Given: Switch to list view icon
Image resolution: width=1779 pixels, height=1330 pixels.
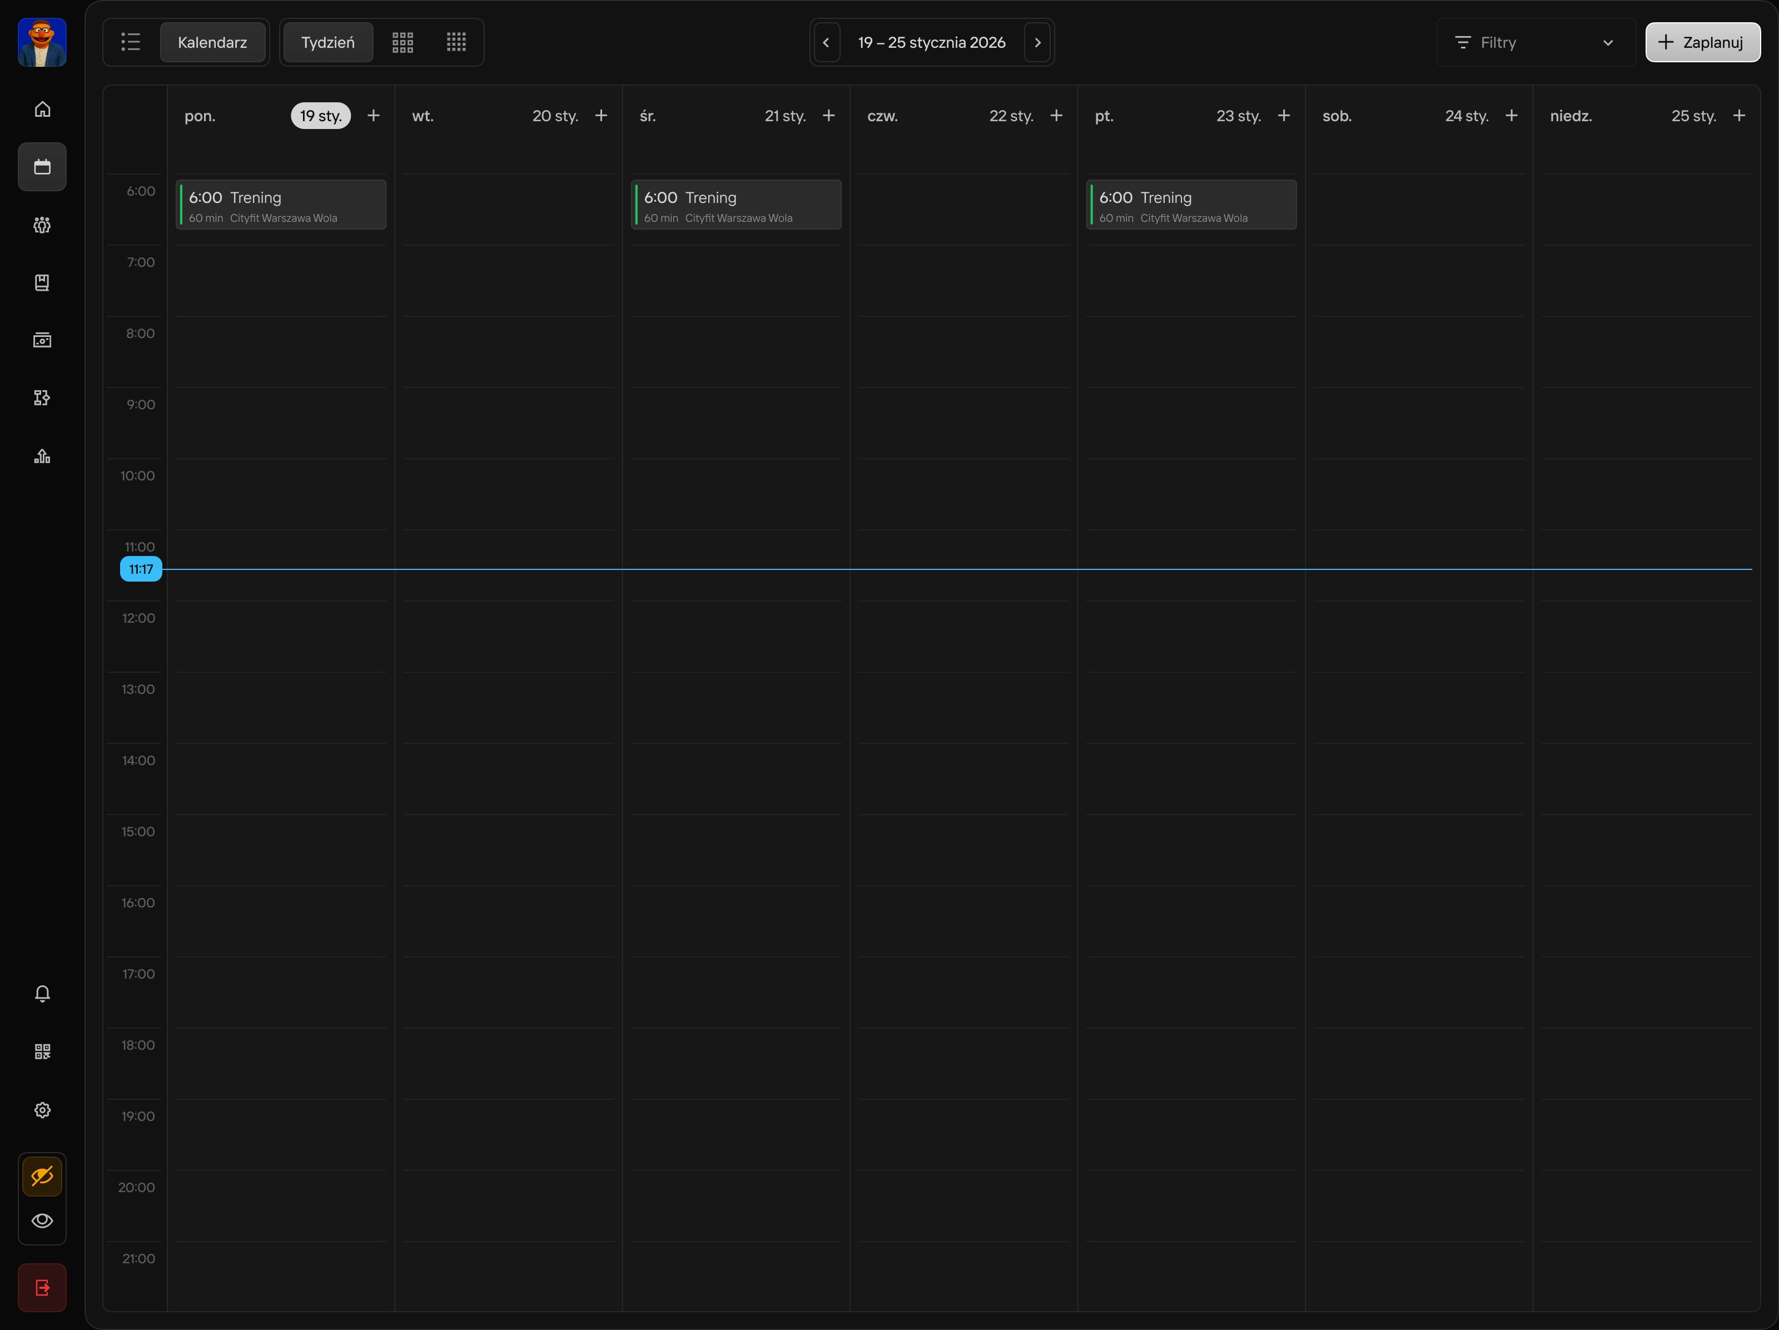Looking at the screenshot, I should tap(131, 43).
